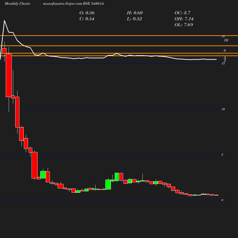Click the "OC: 3.7" reading
The width and height of the screenshot is (238, 238).
[x=182, y=13]
